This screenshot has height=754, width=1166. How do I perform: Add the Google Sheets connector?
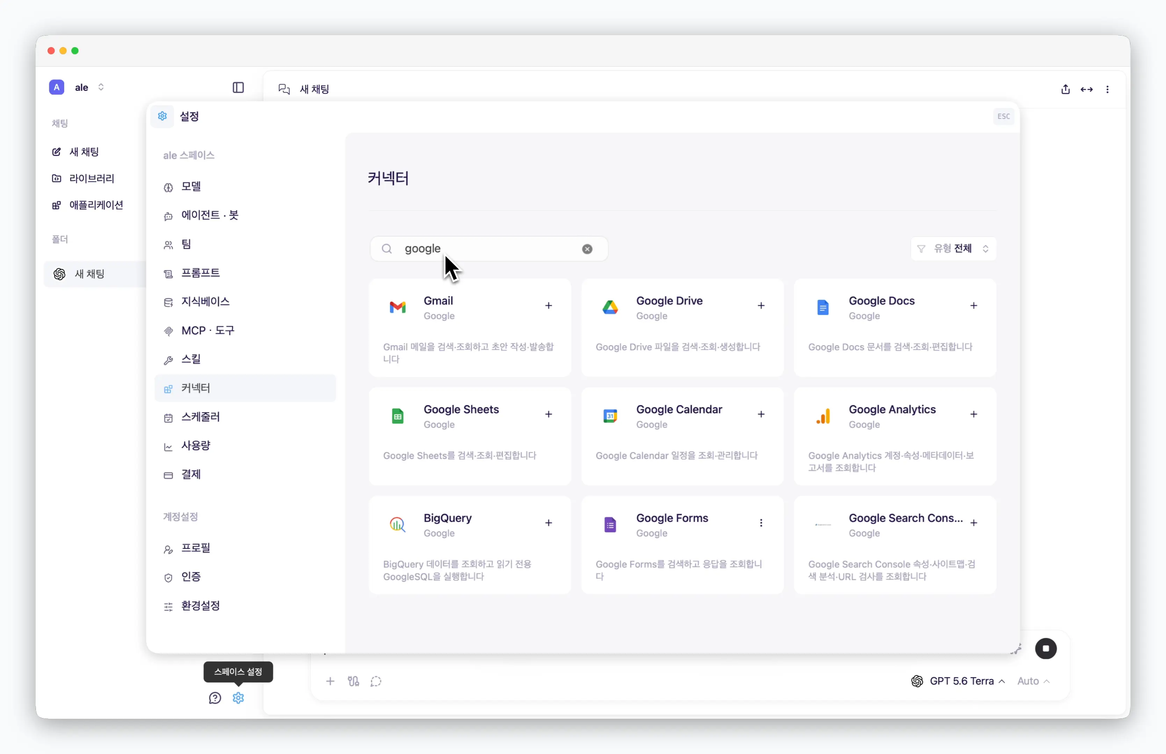(548, 414)
